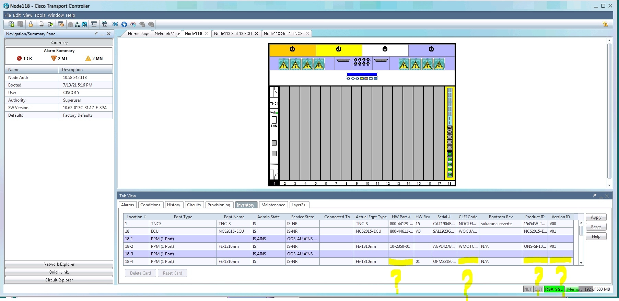Click the blue DWDM wavelength toolbar icon
The height and width of the screenshot is (301, 619).
coord(115,24)
